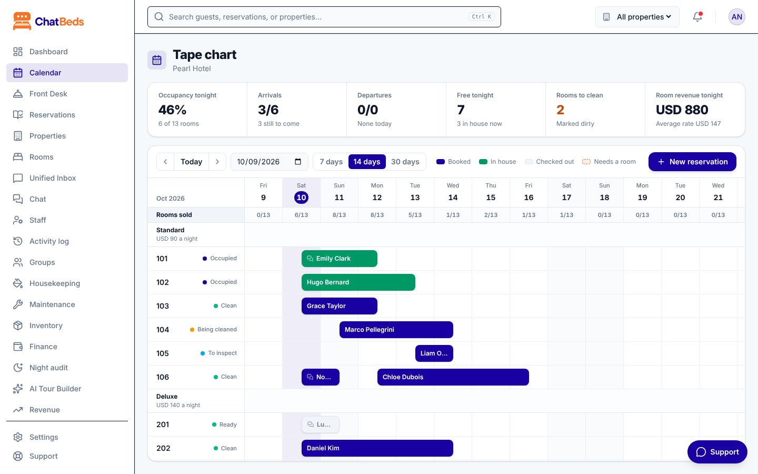
Task: Open the calendar picker icon in date field
Action: pyautogui.click(x=298, y=162)
